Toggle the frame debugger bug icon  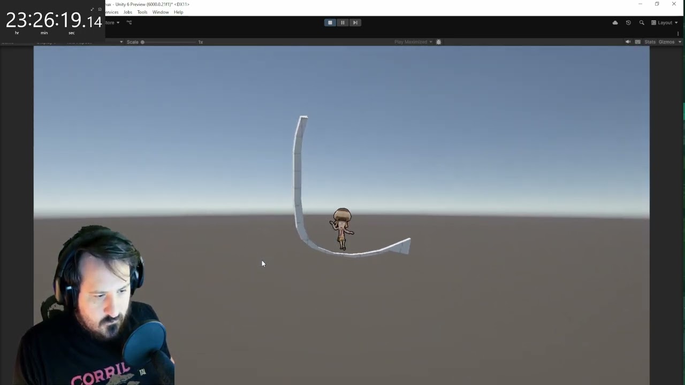(439, 42)
